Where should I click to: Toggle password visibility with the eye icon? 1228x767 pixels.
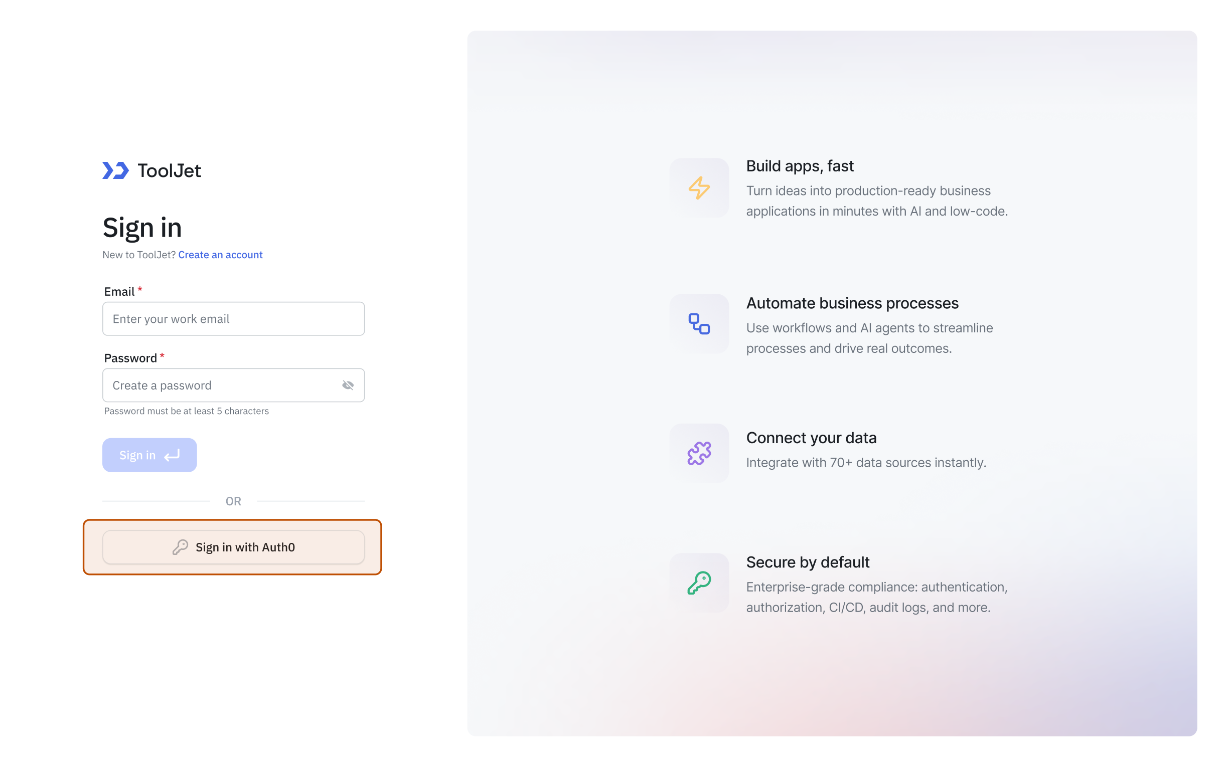coord(348,386)
